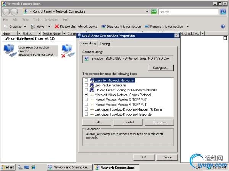Open the Name column dropdown arrow
The width and height of the screenshot is (229, 171).
tap(19, 33)
